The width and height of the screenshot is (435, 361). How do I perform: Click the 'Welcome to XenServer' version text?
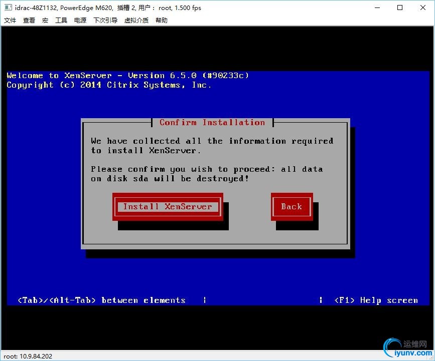pyautogui.click(x=127, y=75)
